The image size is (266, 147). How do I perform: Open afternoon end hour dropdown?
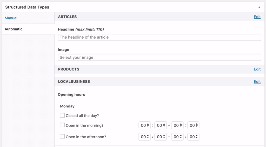click(x=177, y=137)
